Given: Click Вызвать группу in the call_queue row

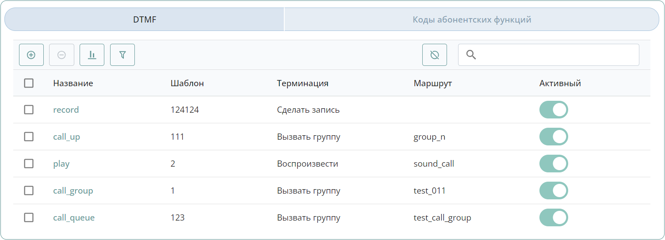Looking at the screenshot, I should (309, 218).
